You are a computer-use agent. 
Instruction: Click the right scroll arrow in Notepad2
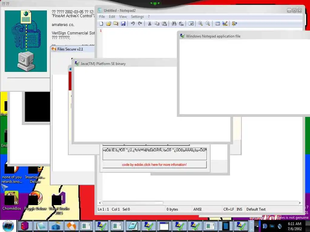(300, 203)
